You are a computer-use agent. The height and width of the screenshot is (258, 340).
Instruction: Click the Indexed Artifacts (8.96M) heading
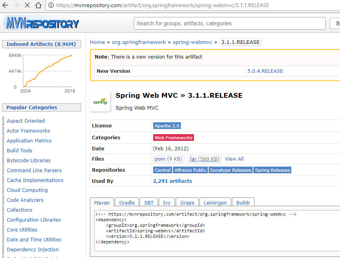point(42,44)
